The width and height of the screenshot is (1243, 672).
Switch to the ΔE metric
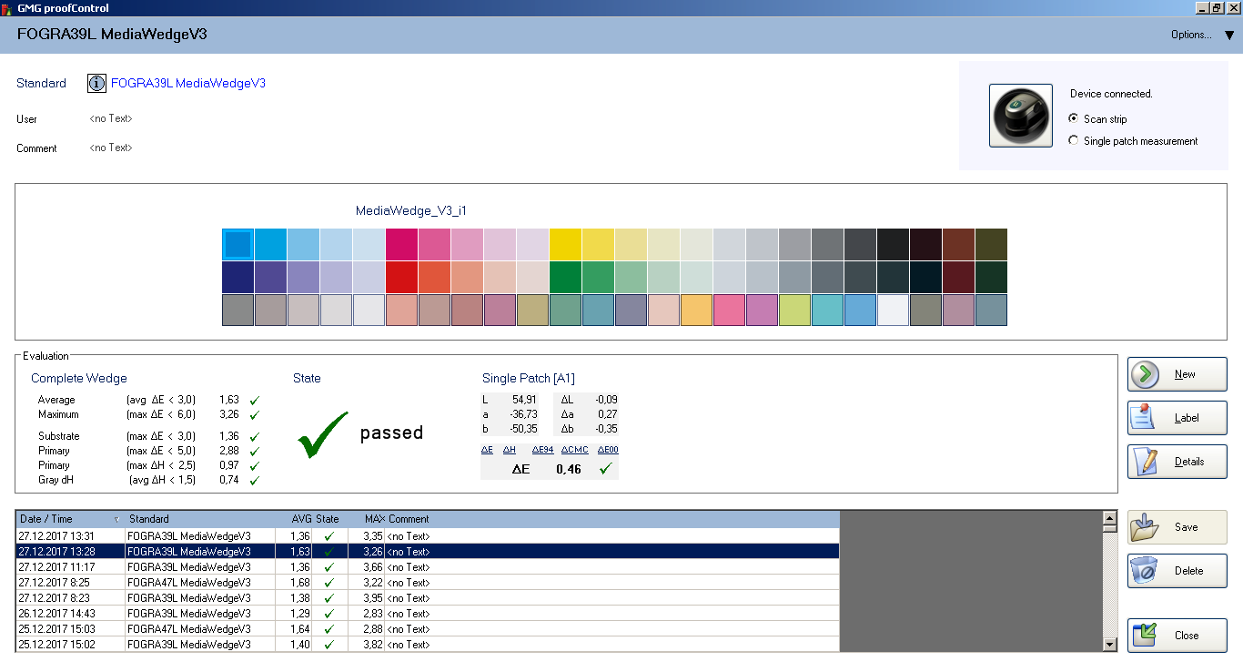tap(487, 450)
